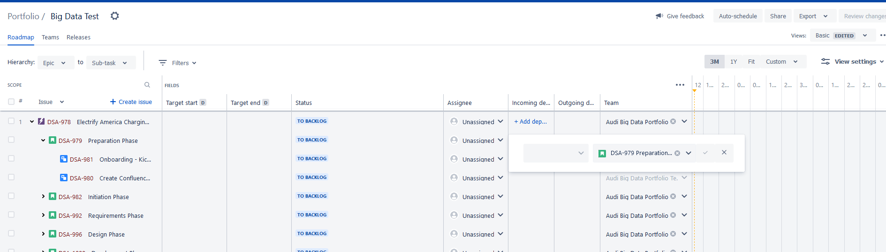Click the Share button

778,16
